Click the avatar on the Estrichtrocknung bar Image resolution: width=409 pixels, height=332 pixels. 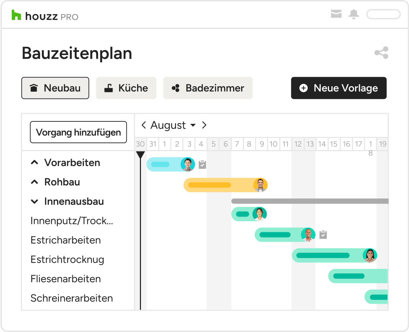point(370,256)
